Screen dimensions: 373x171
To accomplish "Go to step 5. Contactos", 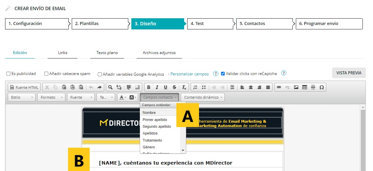I will (x=264, y=24).
